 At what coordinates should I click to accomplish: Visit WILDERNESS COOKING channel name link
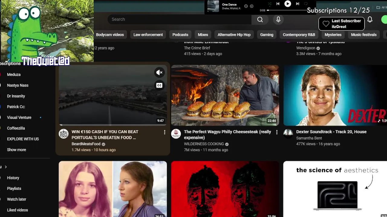[x=204, y=144]
